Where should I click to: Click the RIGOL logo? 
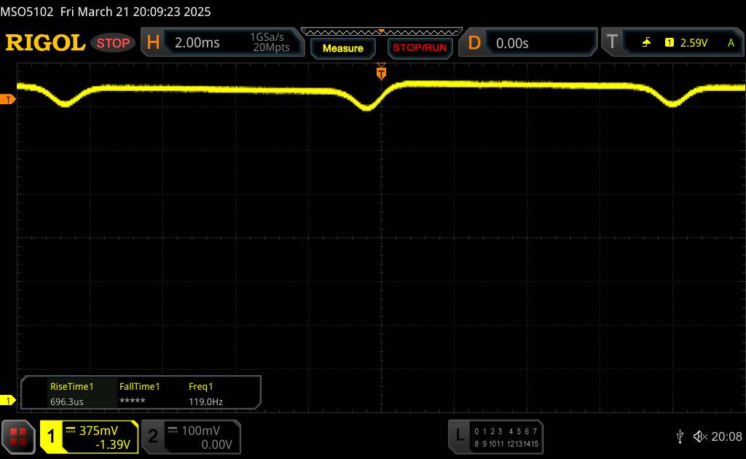[45, 43]
